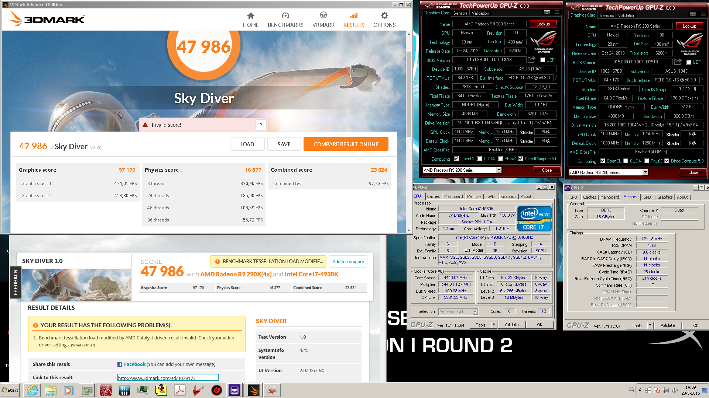Toggle PhysX checkbox in right GPU-Z
Image resolution: width=709 pixels, height=398 pixels.
pyautogui.click(x=647, y=161)
